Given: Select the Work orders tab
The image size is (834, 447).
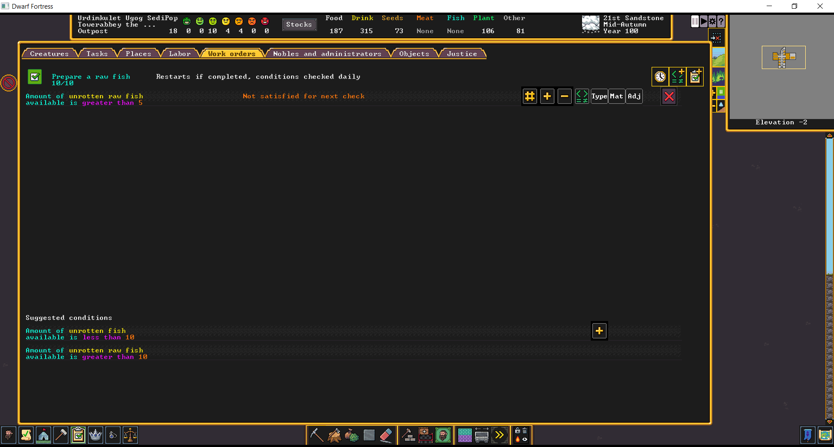Looking at the screenshot, I should [x=232, y=53].
